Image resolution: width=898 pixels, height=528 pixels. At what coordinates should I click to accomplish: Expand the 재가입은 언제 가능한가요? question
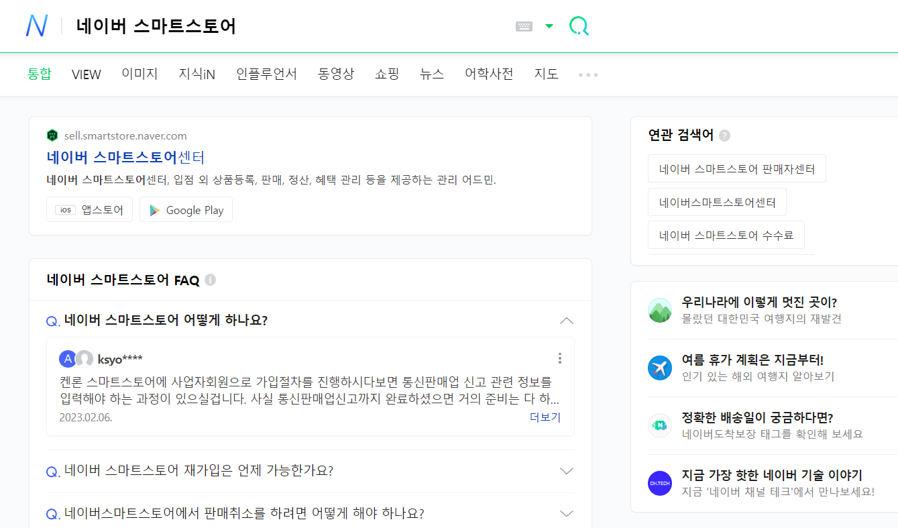click(567, 471)
